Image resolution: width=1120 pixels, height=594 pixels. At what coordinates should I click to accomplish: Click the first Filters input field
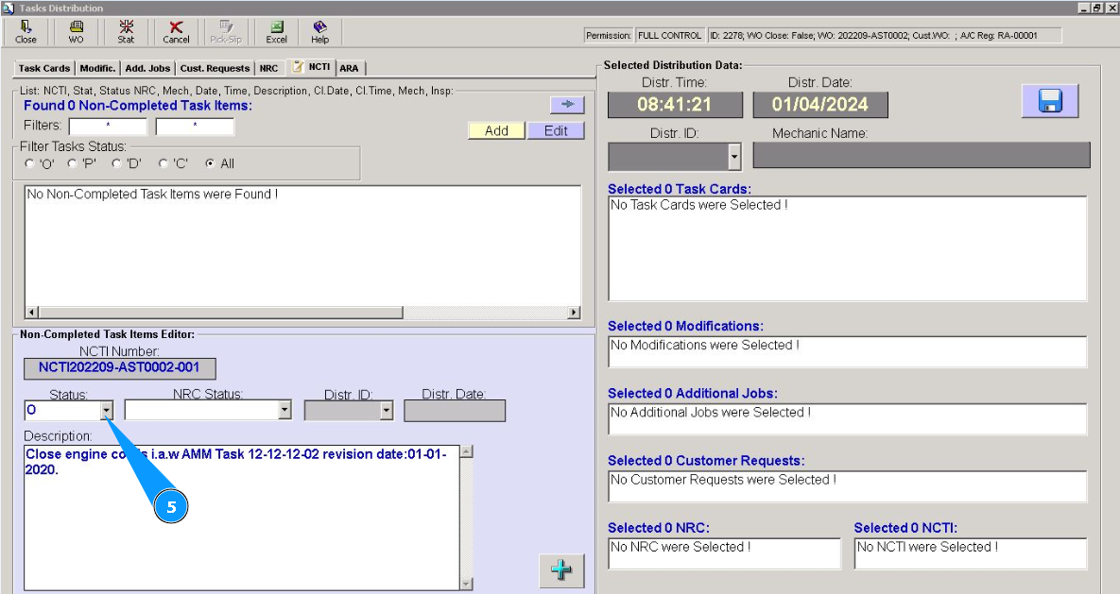tap(108, 127)
